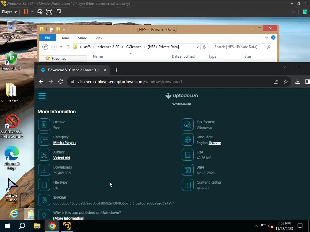Click the CCleaner breadcrumb segment

coord(134,47)
